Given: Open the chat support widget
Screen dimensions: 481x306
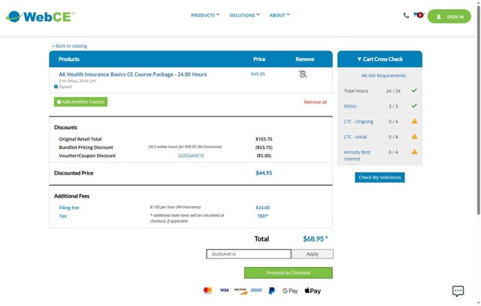Looking at the screenshot, I should (x=458, y=291).
